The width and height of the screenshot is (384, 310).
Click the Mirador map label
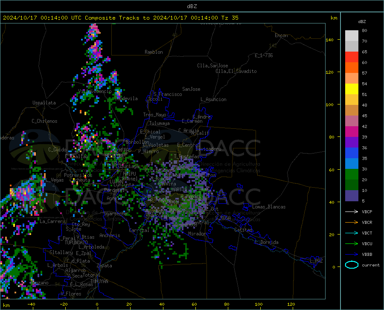coord(197,234)
